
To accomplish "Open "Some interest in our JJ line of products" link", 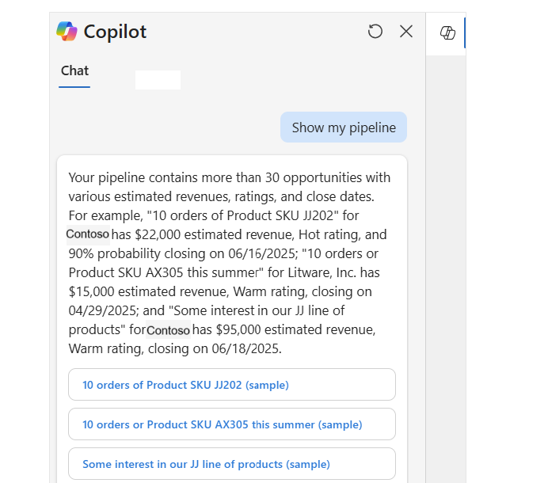I will point(232,464).
